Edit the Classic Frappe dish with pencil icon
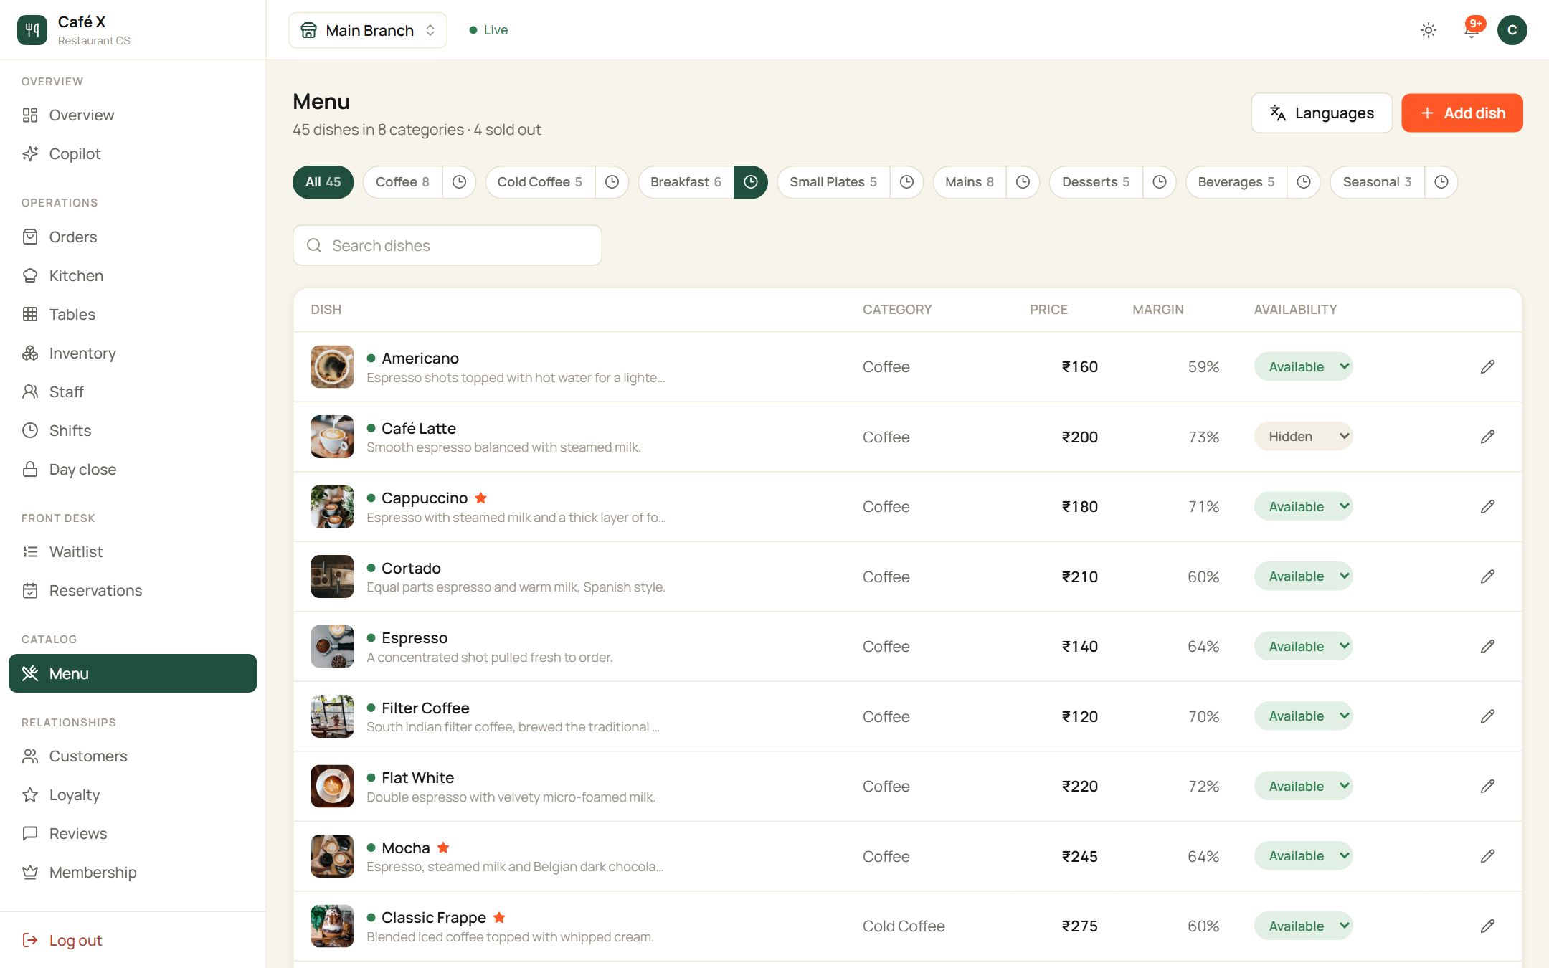Viewport: 1549px width, 968px height. point(1487,926)
